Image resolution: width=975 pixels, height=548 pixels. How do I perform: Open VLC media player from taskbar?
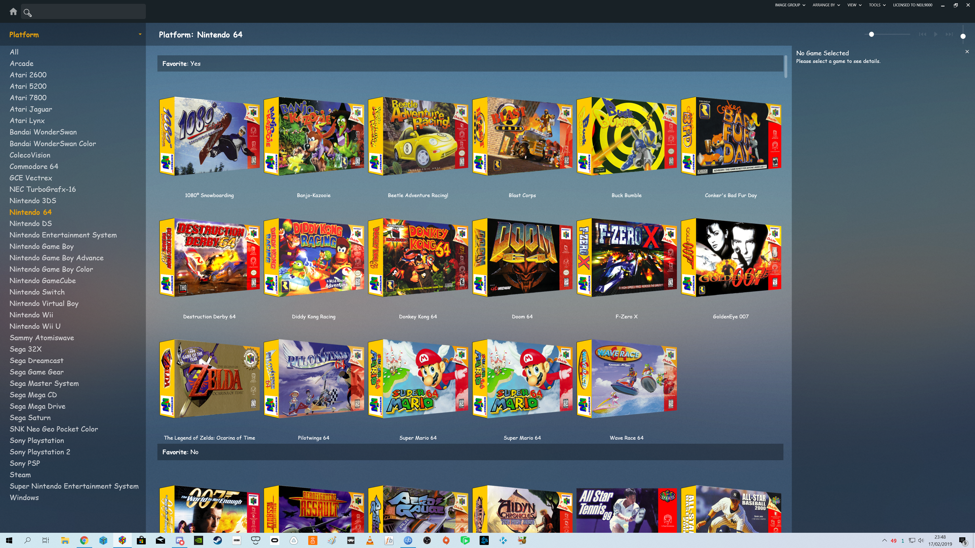pos(370,540)
